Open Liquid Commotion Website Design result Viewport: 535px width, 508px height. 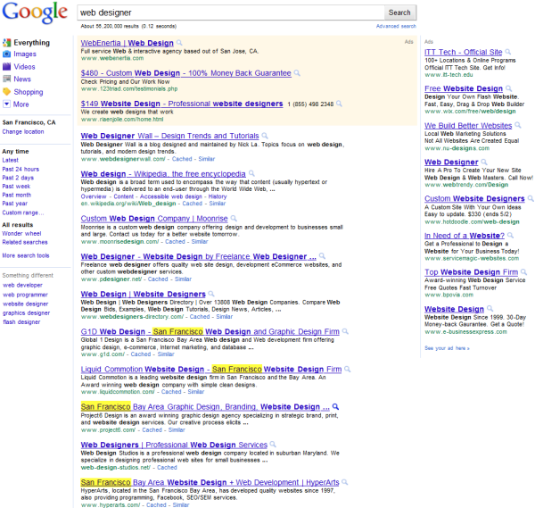pyautogui.click(x=211, y=369)
